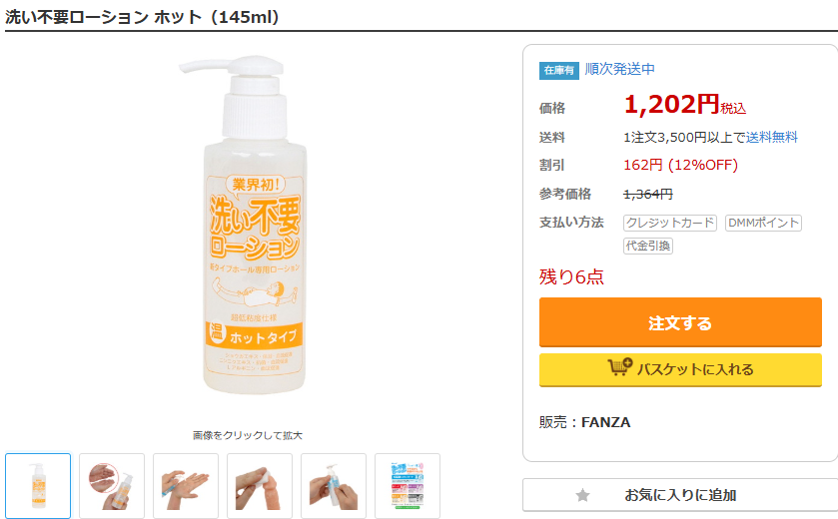View the fourth product thumbnail
Screen dimensions: 838x519
[x=260, y=486]
